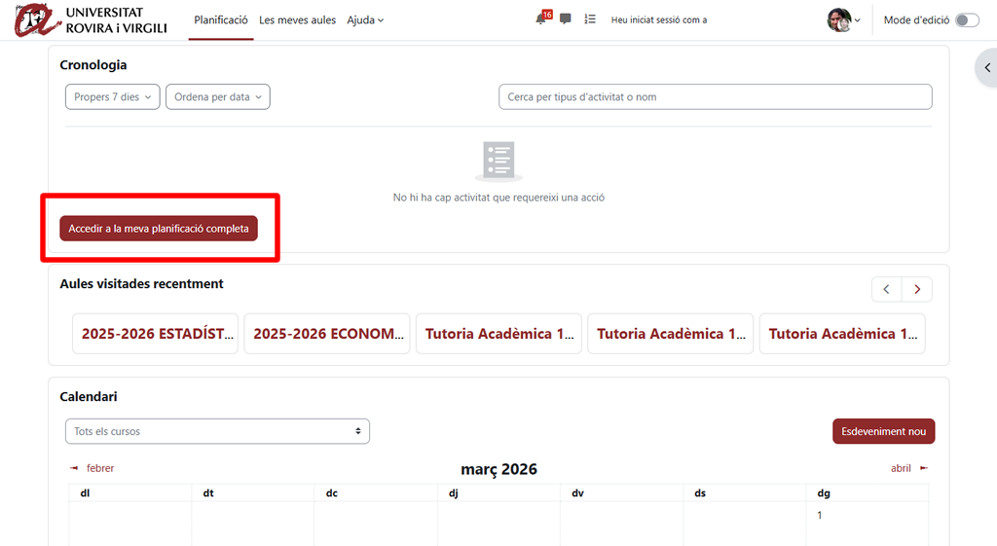The width and height of the screenshot is (997, 546).
Task: Click the activity search input field
Action: coord(715,97)
